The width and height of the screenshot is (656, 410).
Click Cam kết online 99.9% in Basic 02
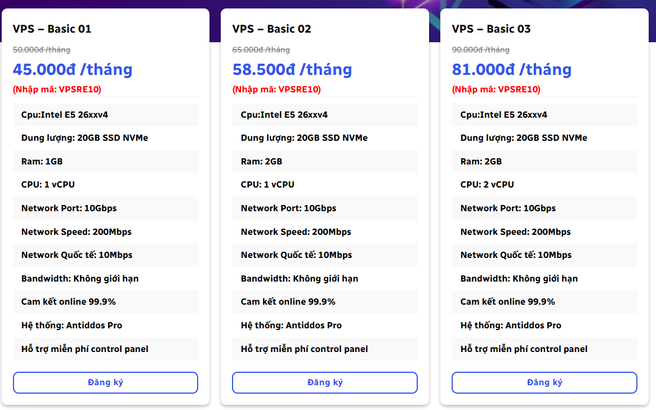pyautogui.click(x=288, y=301)
